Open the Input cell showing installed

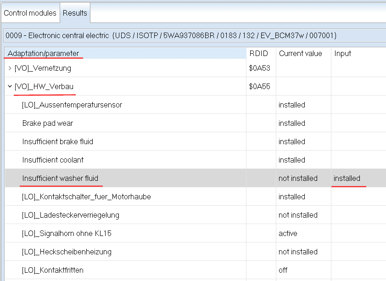pyautogui.click(x=347, y=178)
